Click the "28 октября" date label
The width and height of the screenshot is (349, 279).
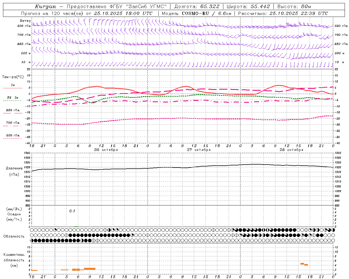(291, 150)
